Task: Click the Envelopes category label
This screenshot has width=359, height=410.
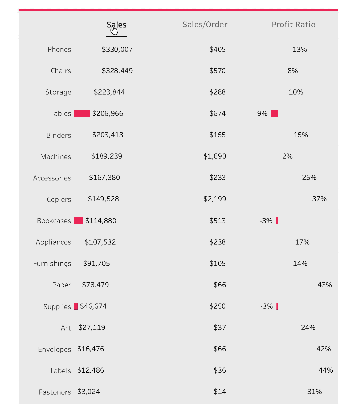Action: click(54, 349)
